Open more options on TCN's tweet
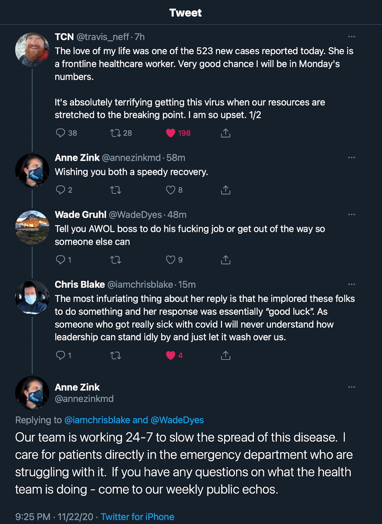Viewport: 382px width, 524px height. (x=352, y=37)
